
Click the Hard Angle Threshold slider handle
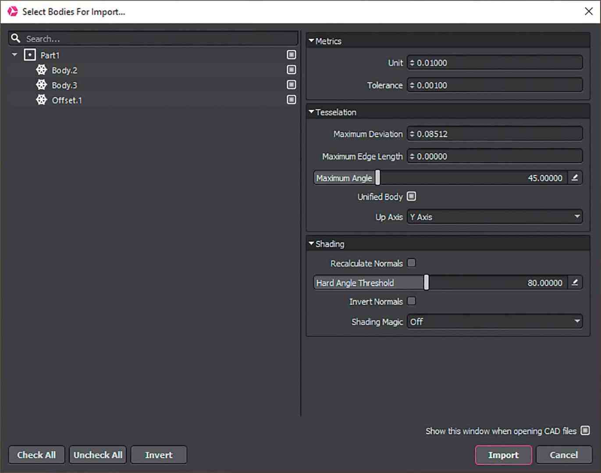(426, 282)
